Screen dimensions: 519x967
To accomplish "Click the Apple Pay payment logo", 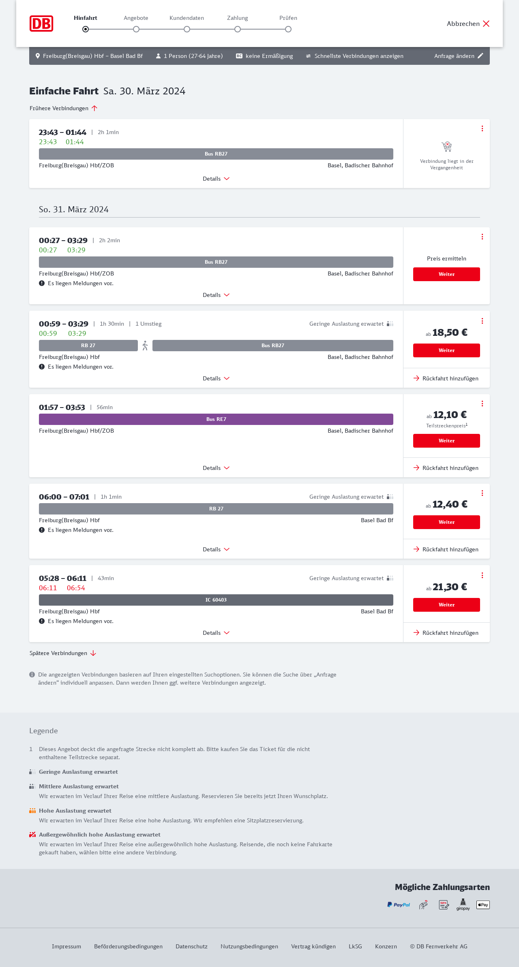I will tap(483, 905).
